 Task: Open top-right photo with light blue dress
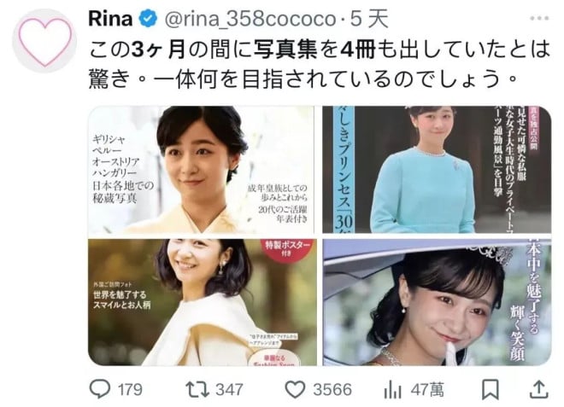(x=437, y=170)
